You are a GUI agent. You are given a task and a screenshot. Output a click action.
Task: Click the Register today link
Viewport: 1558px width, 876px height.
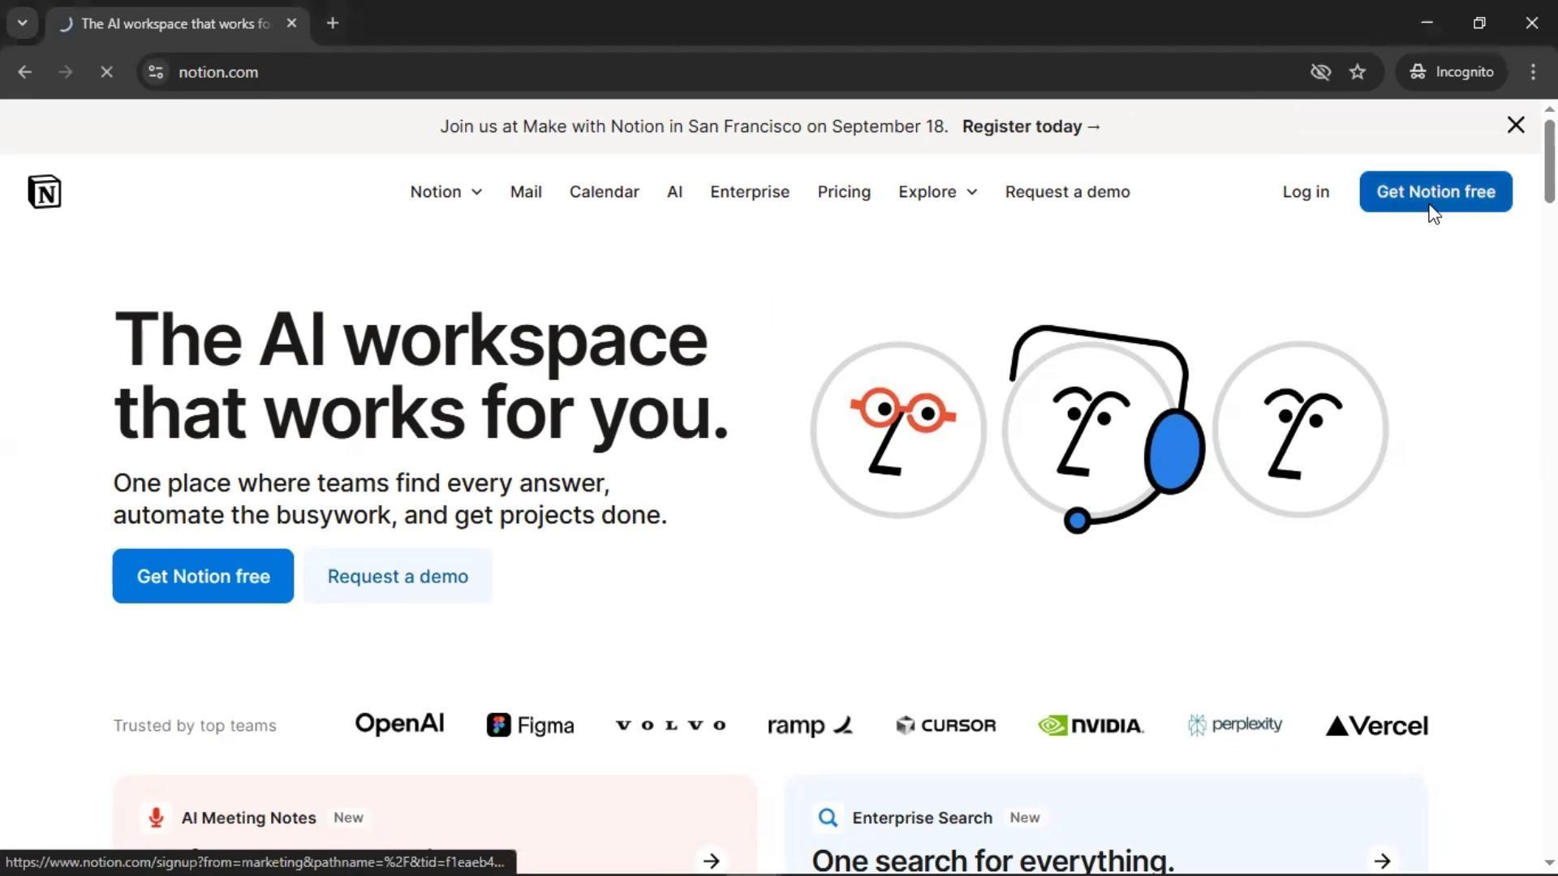click(x=1031, y=127)
